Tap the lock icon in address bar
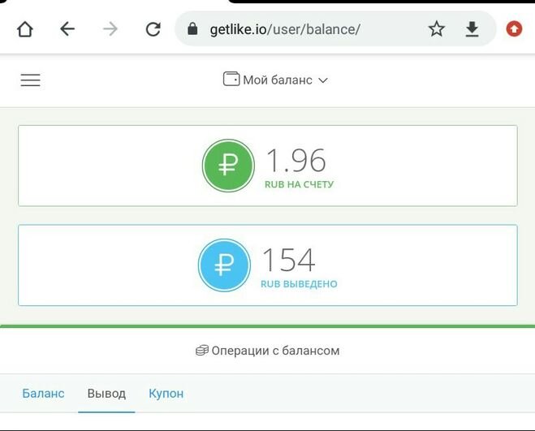The width and height of the screenshot is (535, 431). (192, 29)
